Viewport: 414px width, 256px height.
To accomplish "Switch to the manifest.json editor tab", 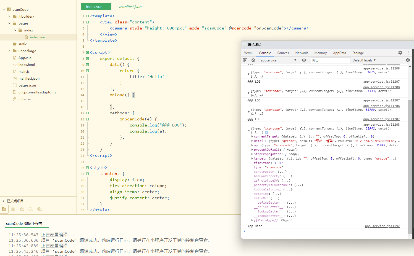I will coord(130,7).
